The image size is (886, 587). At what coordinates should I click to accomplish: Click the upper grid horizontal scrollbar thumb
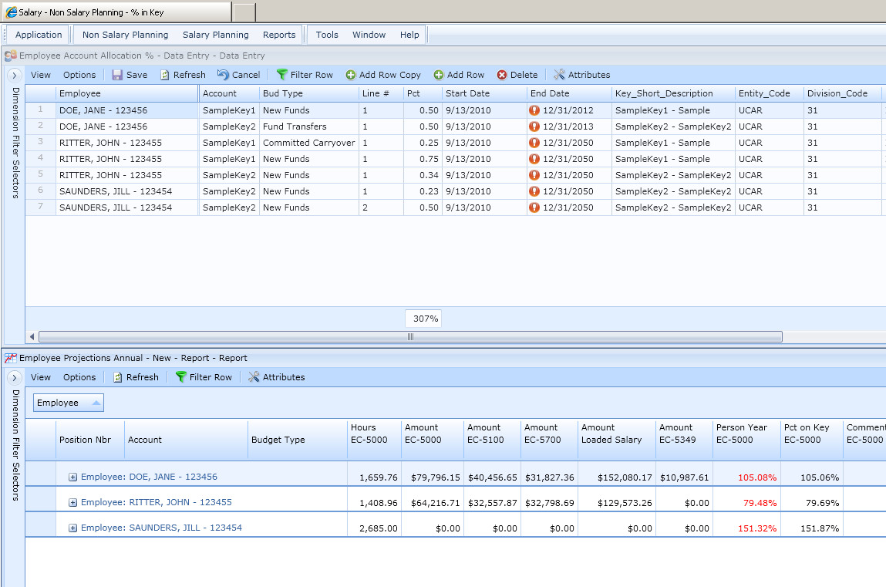tap(411, 337)
